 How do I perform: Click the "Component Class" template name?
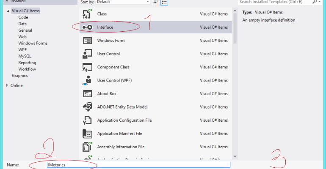[x=113, y=67]
